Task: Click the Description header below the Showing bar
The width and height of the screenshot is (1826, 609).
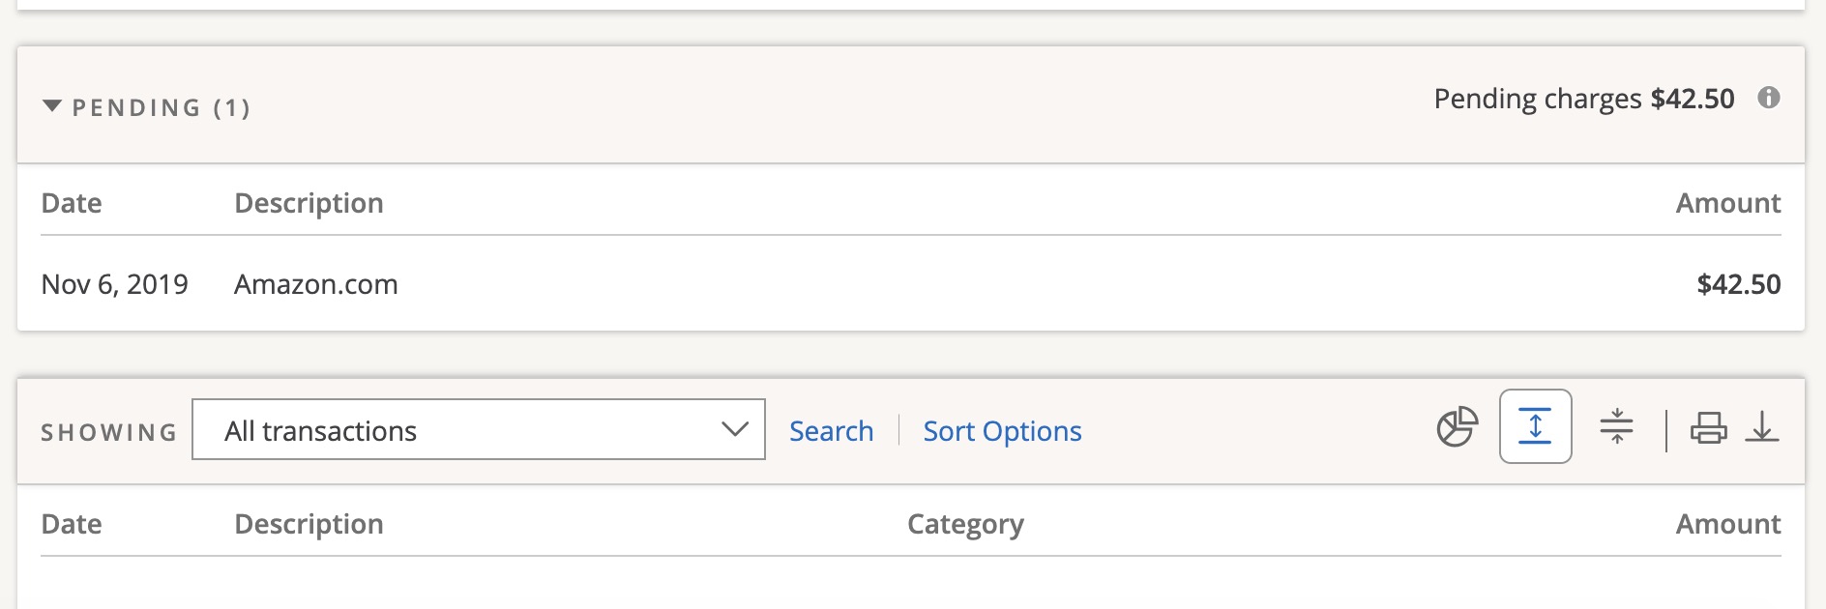Action: (309, 524)
